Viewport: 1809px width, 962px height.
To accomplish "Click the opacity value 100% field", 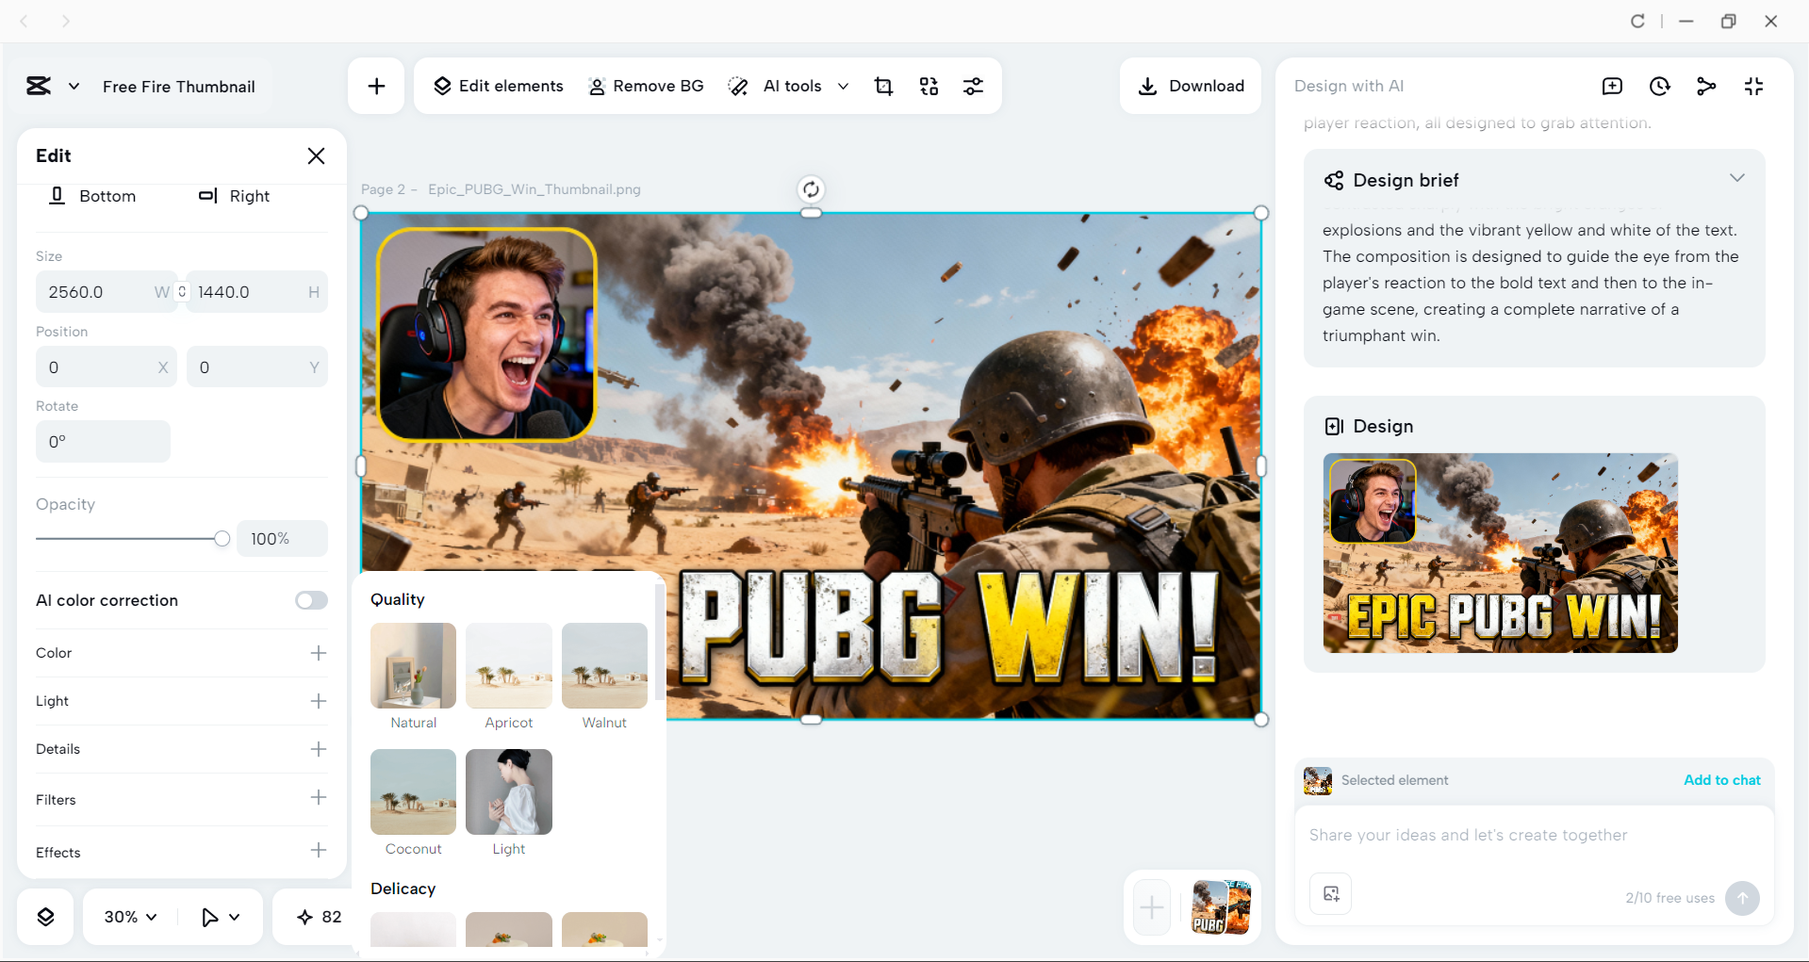I will point(282,539).
